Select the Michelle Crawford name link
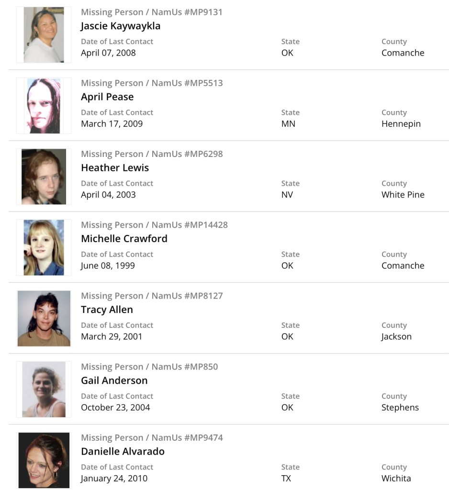This screenshot has width=449, height=490. (124, 238)
